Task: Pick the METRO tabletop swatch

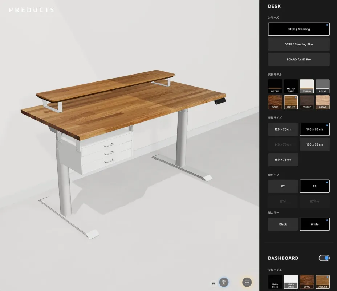Action: [x=275, y=87]
